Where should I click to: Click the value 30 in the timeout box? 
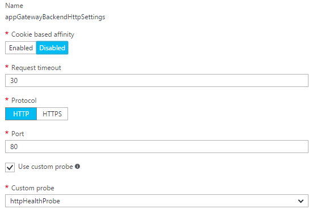[14, 81]
